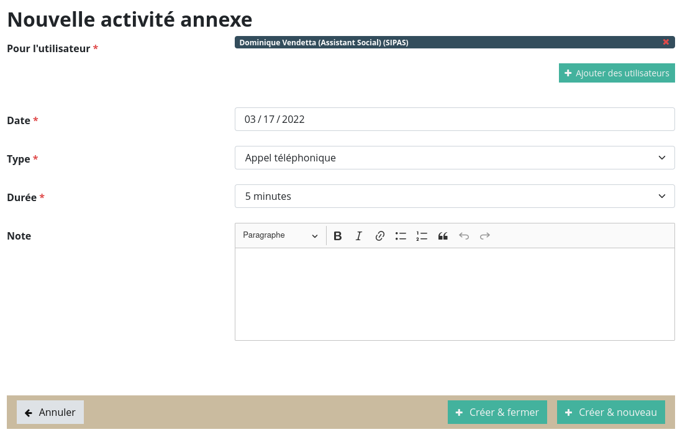Insert a link in the note

pyautogui.click(x=380, y=236)
